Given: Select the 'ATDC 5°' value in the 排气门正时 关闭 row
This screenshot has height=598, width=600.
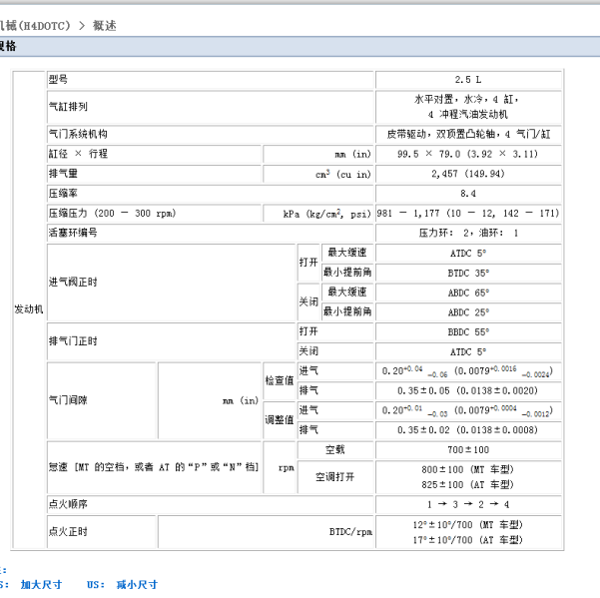Looking at the screenshot, I should (x=468, y=351).
